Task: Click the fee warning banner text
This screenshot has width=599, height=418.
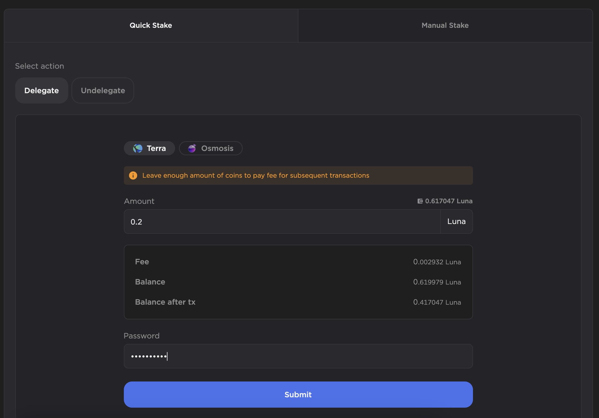Action: point(256,175)
